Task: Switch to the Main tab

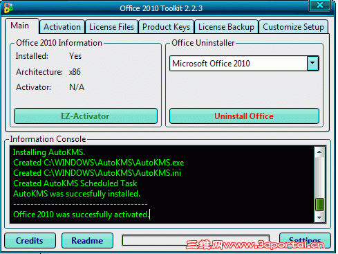Action: pyautogui.click(x=22, y=26)
